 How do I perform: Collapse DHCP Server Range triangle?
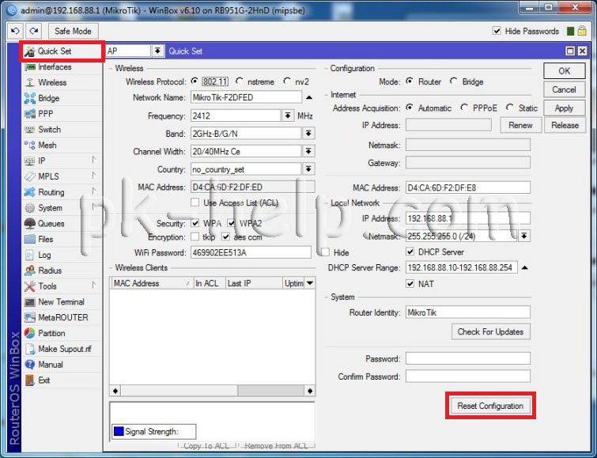tap(525, 268)
